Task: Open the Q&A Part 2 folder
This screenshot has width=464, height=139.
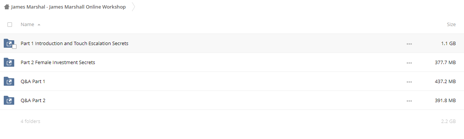Action: [x=33, y=101]
